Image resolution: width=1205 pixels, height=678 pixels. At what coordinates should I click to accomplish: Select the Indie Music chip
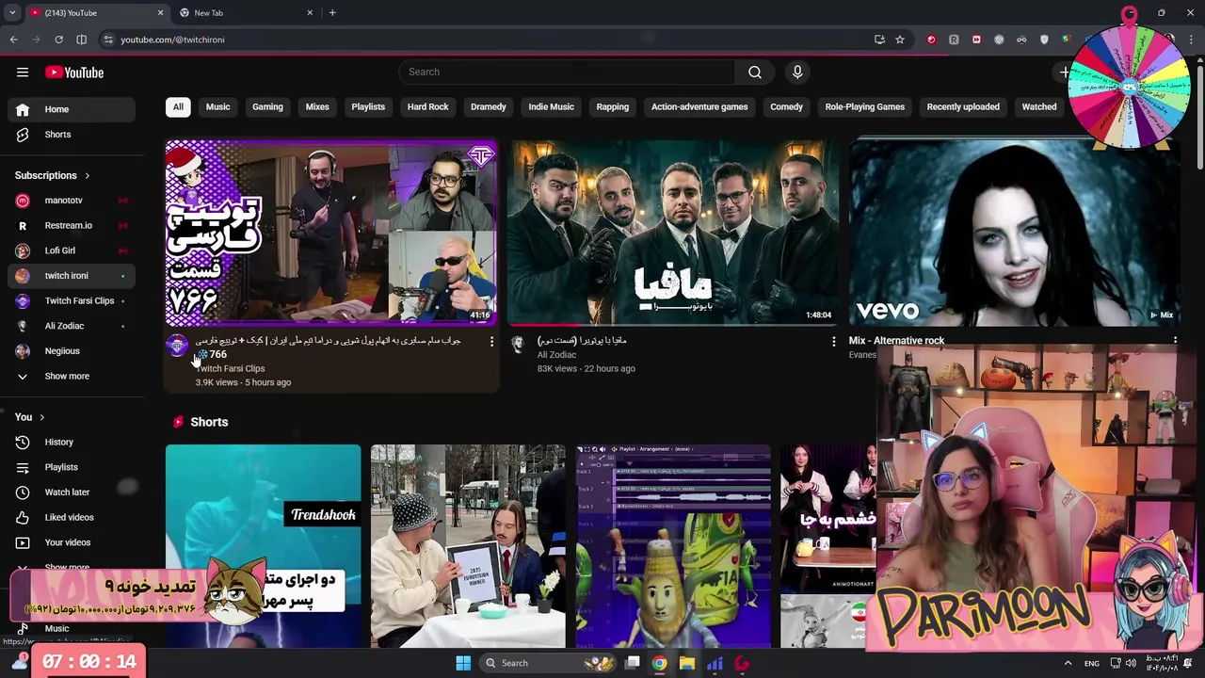[551, 107]
